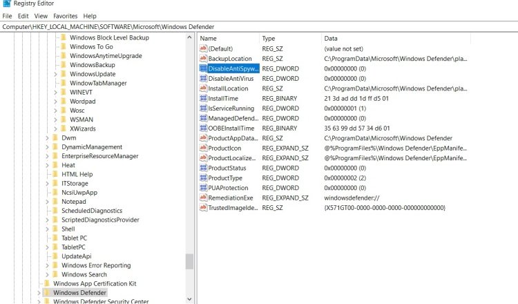Expand the WSMAN tree node
The image size is (518, 304).
[x=55, y=120]
